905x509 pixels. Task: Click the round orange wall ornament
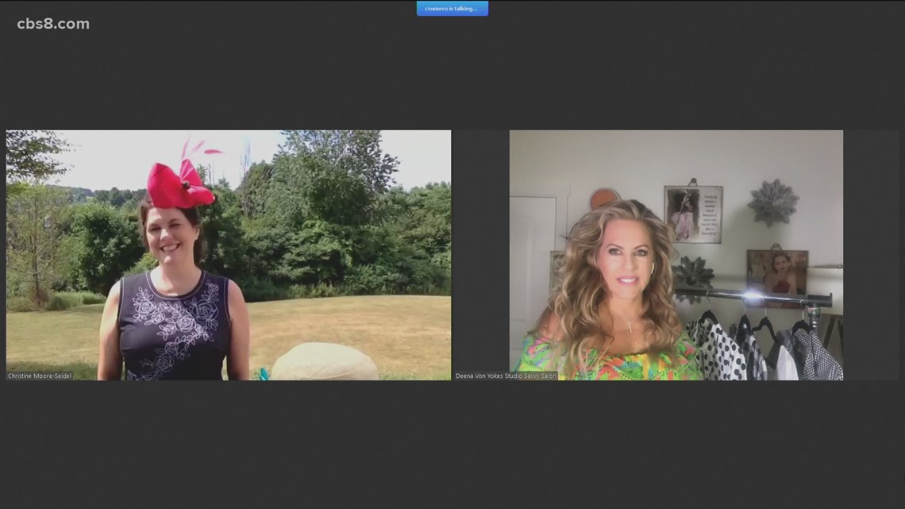point(604,199)
